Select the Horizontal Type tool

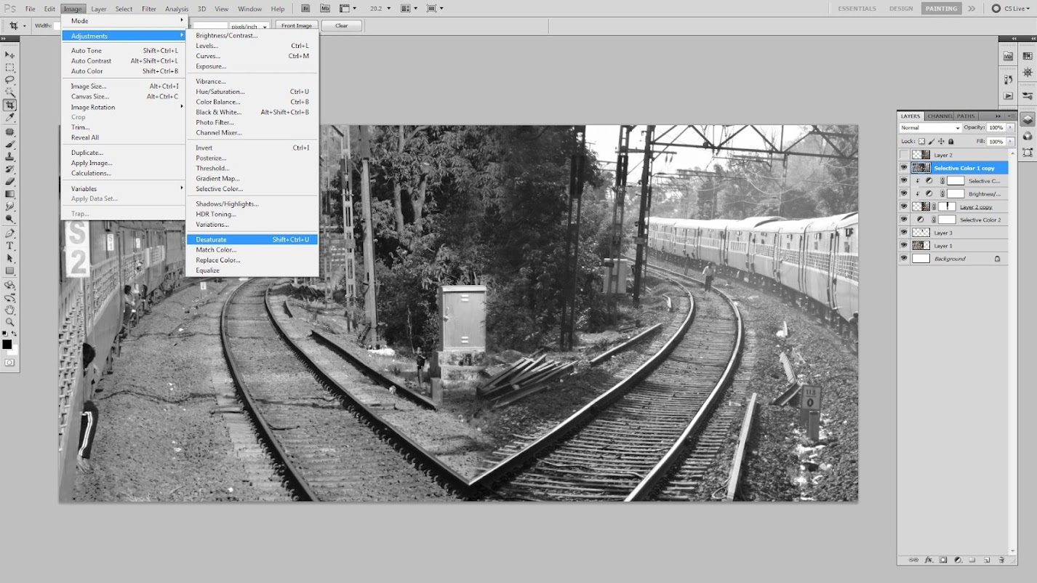[x=9, y=246]
